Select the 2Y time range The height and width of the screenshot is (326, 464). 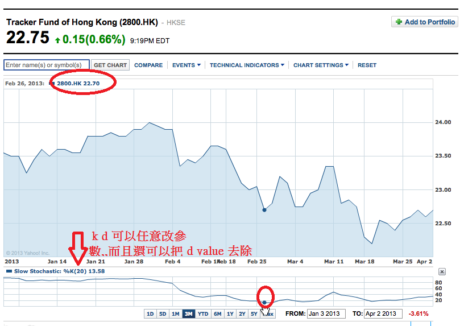(242, 314)
